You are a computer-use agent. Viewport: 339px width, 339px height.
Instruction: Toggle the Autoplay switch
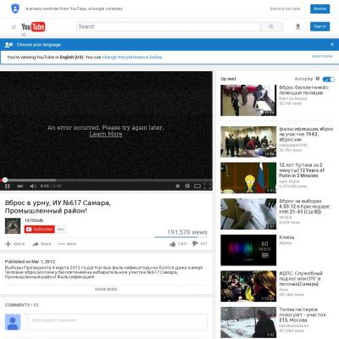pos(329,79)
